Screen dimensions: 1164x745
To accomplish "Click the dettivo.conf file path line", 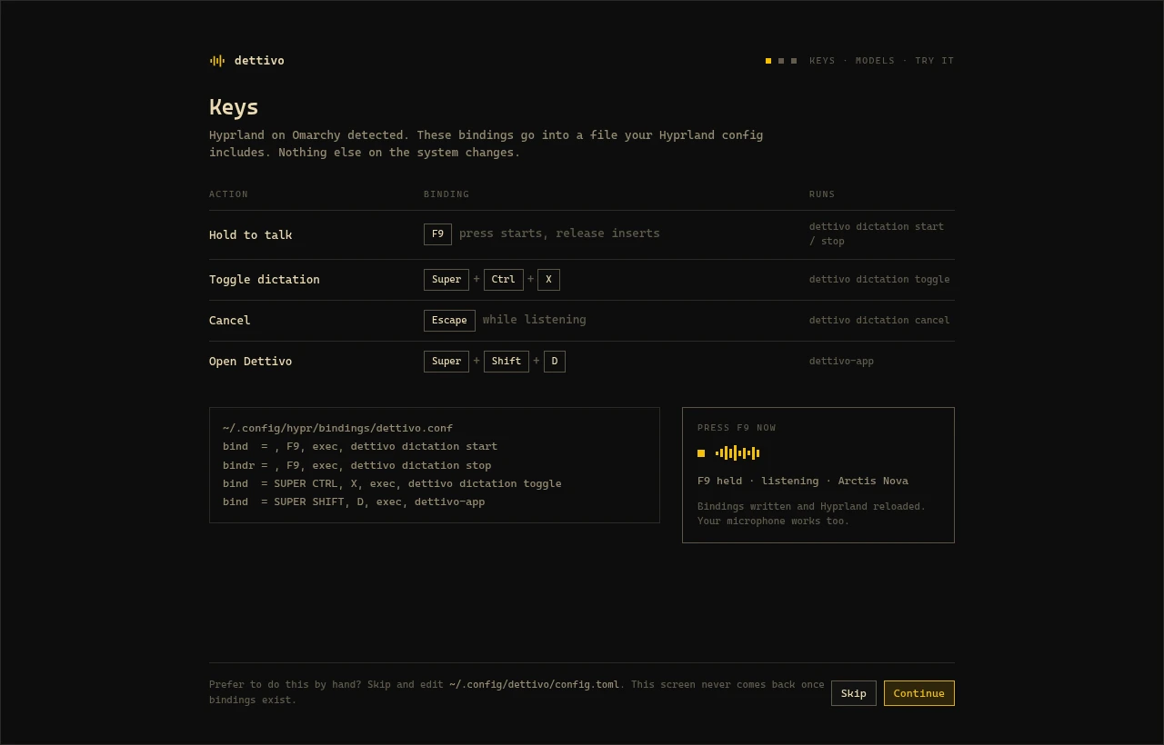I will pyautogui.click(x=337, y=428).
